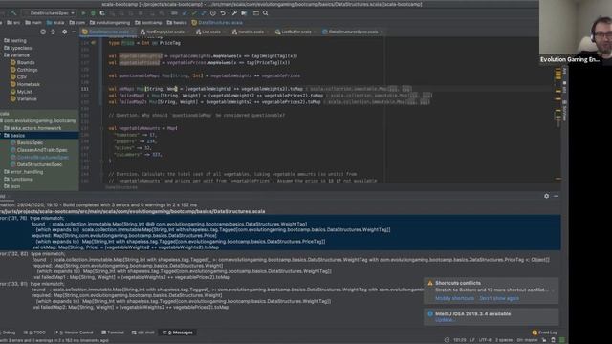This screenshot has width=612, height=344.
Task: Hide the Project panel with minus icon
Action: click(75, 32)
